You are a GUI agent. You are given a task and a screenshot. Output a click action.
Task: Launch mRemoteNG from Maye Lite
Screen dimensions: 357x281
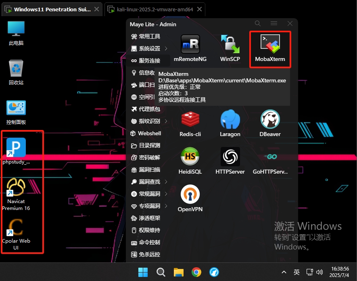190,48
